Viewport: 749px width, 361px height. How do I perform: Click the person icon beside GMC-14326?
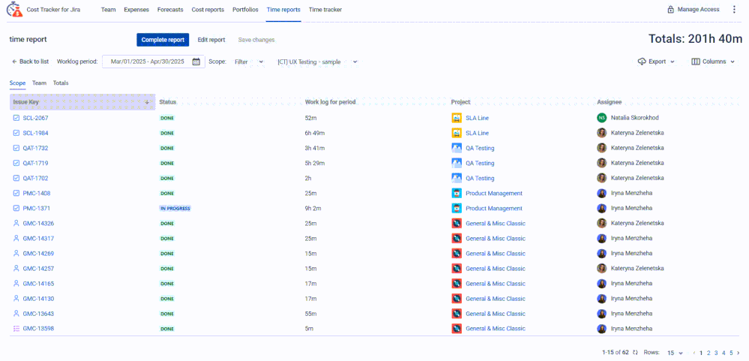tap(16, 224)
